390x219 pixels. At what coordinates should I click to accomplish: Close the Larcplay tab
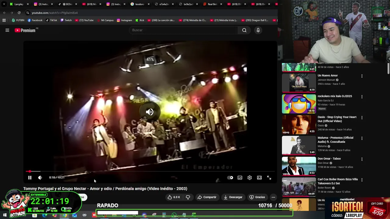28,4
